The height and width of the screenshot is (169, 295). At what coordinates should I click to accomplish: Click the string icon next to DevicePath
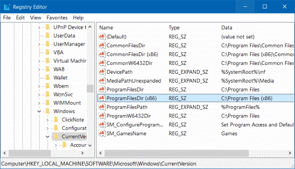(x=102, y=72)
